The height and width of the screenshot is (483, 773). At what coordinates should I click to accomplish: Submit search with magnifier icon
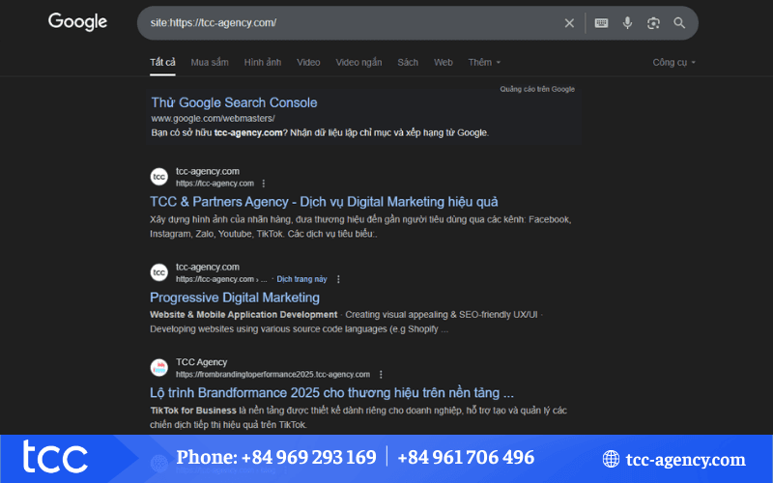(679, 23)
